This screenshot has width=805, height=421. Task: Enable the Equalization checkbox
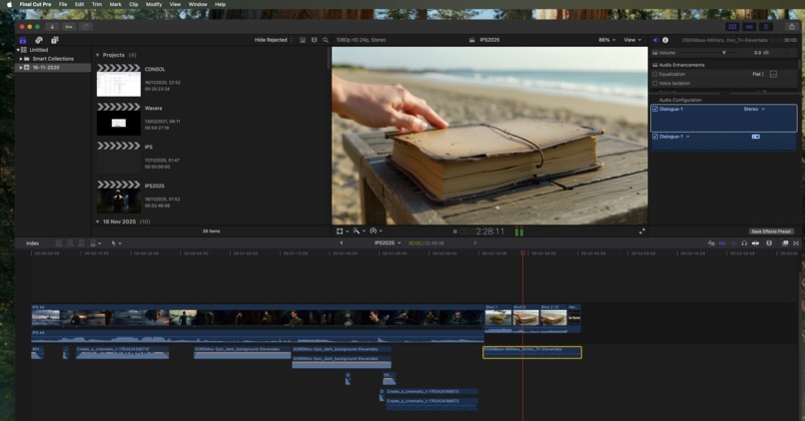655,74
